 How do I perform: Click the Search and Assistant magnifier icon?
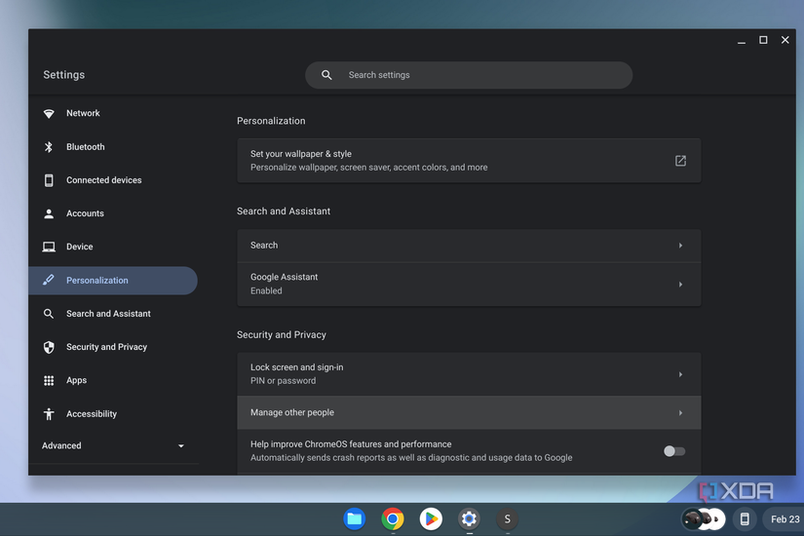point(49,314)
